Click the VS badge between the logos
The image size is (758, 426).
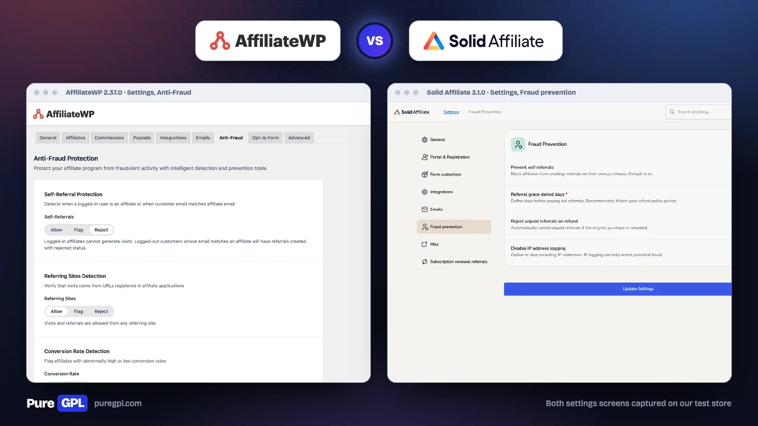coord(375,41)
